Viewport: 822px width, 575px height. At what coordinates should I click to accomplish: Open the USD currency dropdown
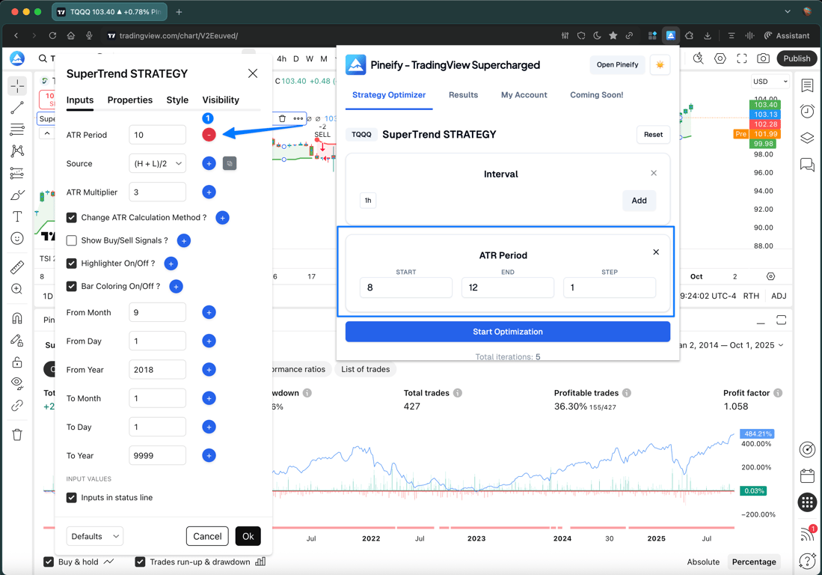coord(770,82)
